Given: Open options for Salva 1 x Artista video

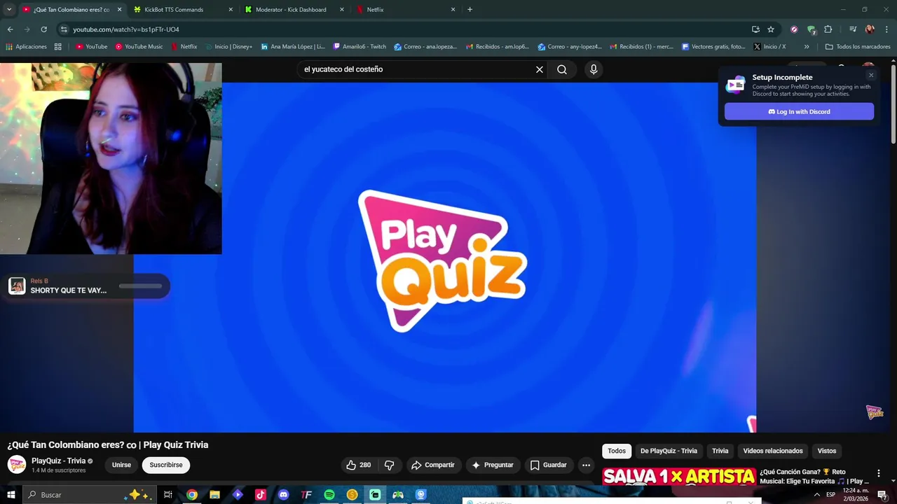Looking at the screenshot, I should pos(878,473).
